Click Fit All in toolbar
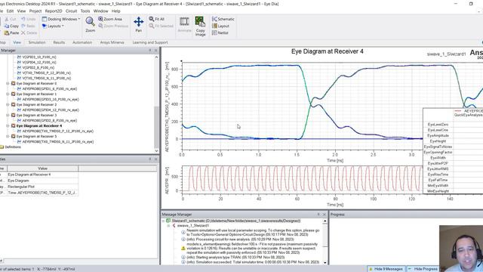 coord(156,19)
